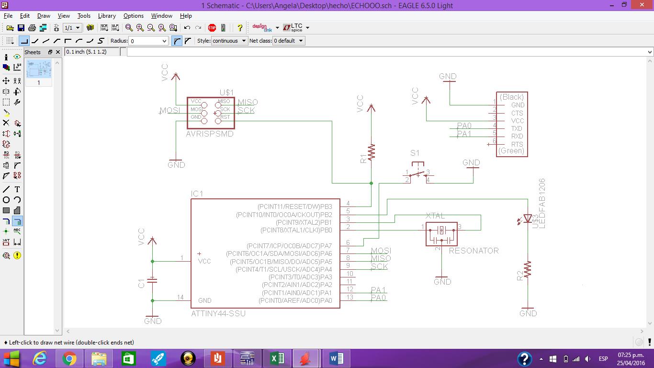Click the Print icon
The width and height of the screenshot is (654, 368).
pyautogui.click(x=32, y=28)
